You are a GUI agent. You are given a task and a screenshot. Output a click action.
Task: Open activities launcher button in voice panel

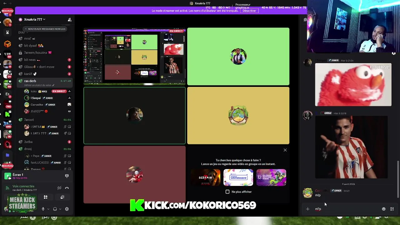click(46, 197)
